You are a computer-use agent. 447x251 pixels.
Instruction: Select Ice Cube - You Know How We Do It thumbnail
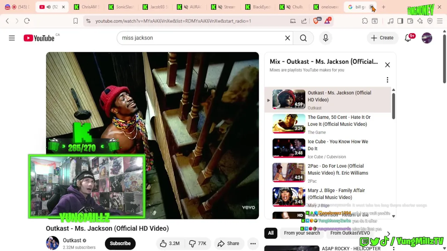[x=289, y=148]
